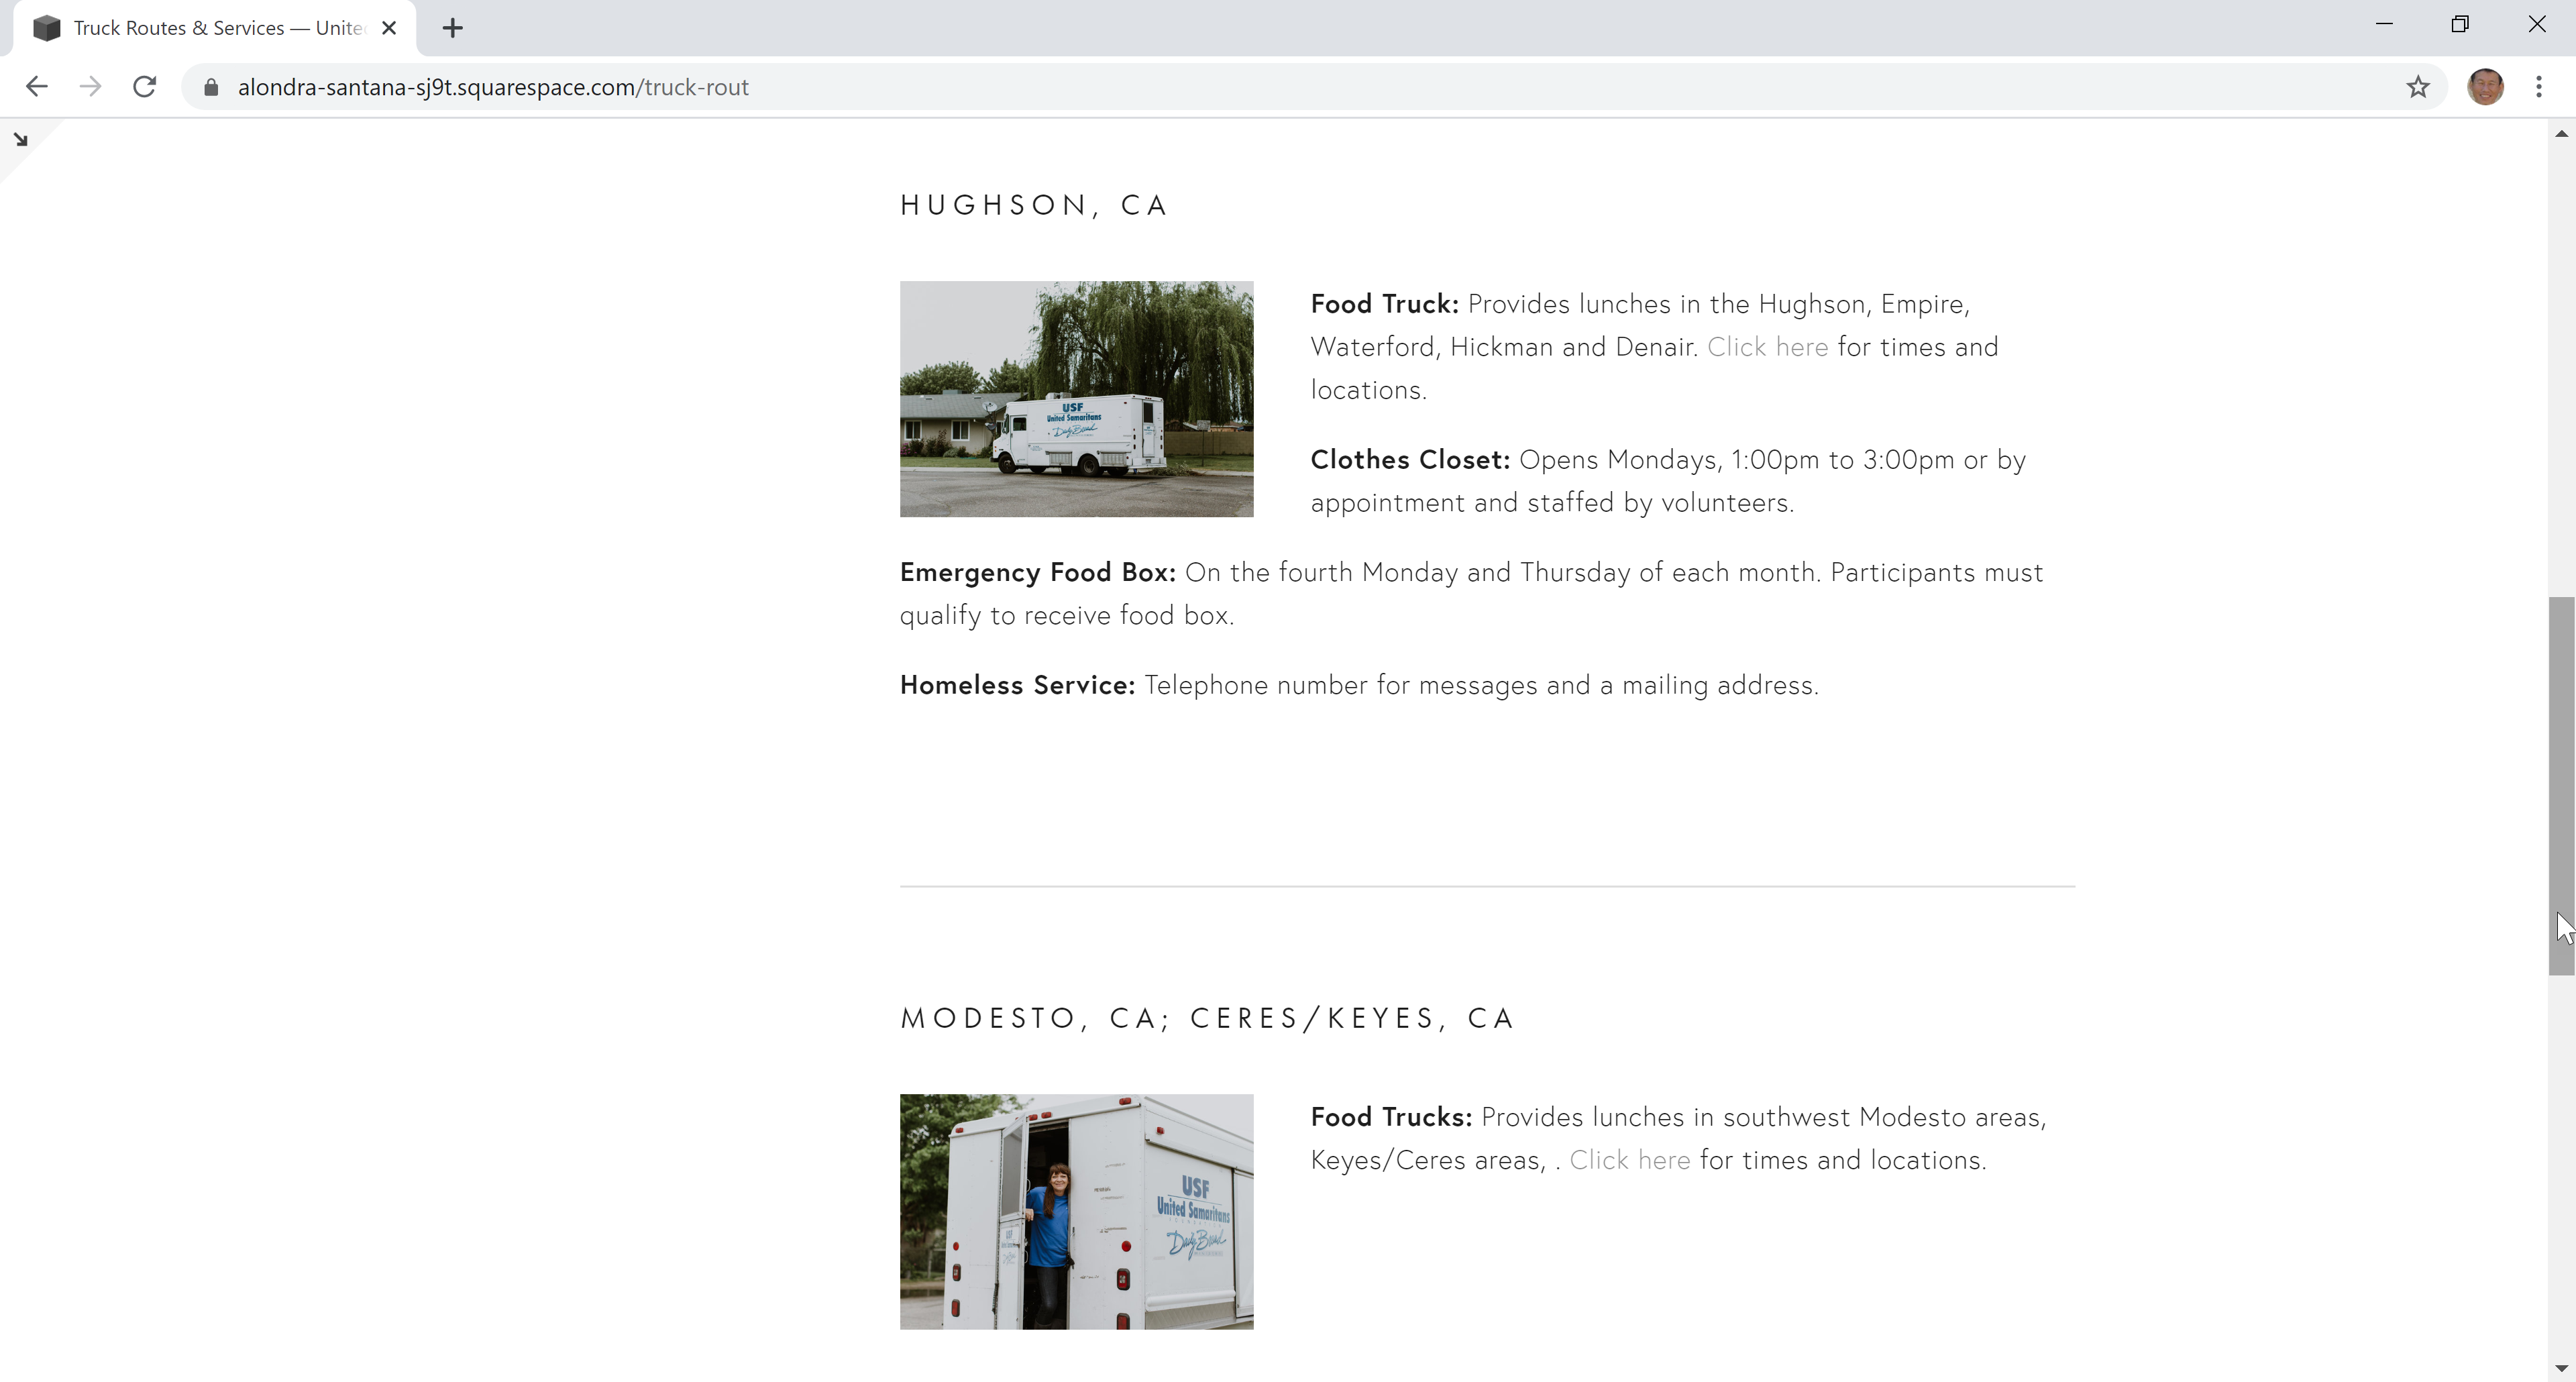This screenshot has width=2576, height=1382.
Task: Select the Truck Routes & Services tab
Action: (x=215, y=28)
